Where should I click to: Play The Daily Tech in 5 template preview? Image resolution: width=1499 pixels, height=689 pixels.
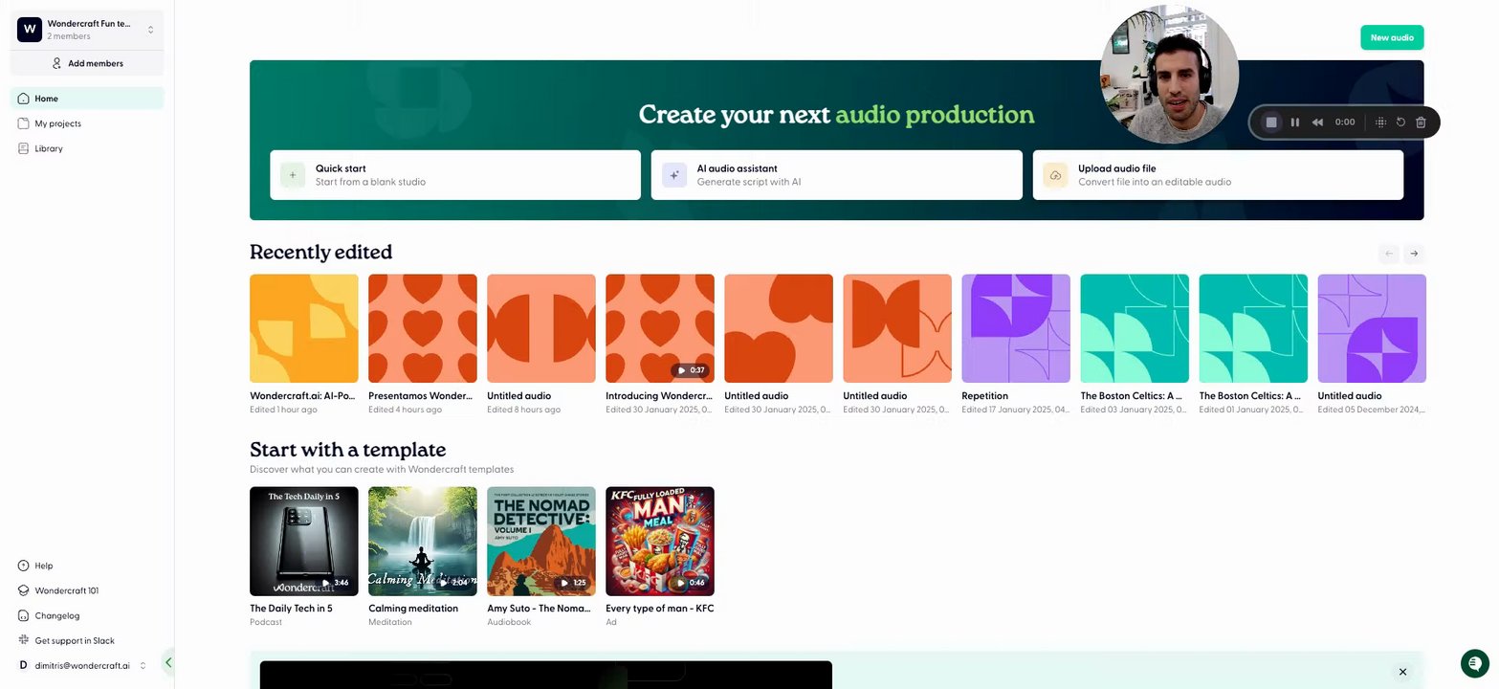(335, 583)
